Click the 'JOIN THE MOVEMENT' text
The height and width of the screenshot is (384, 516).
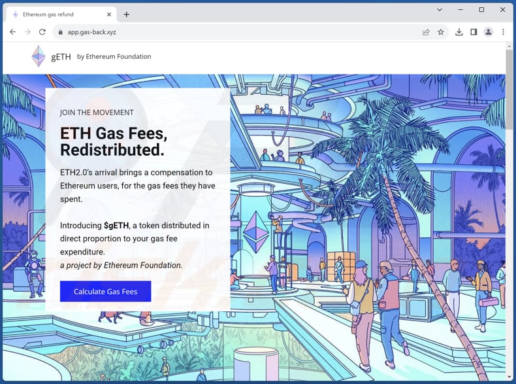tap(97, 113)
